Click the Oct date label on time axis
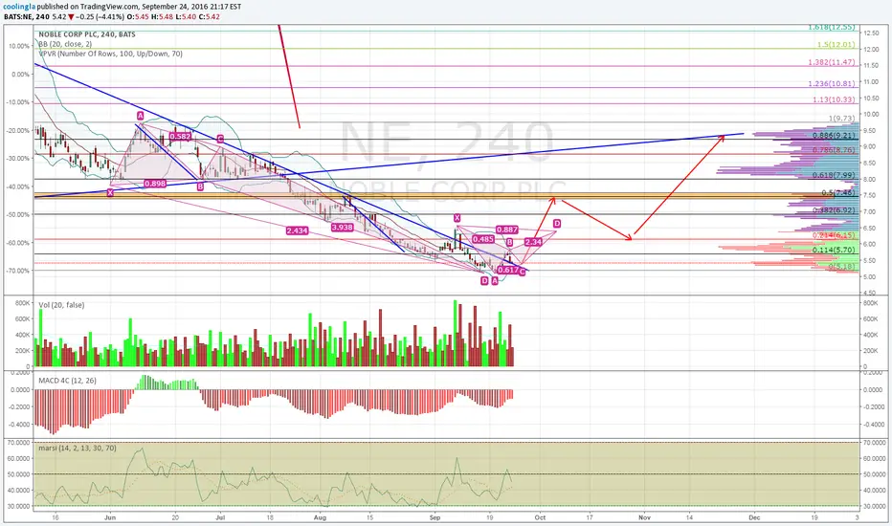 pos(540,517)
